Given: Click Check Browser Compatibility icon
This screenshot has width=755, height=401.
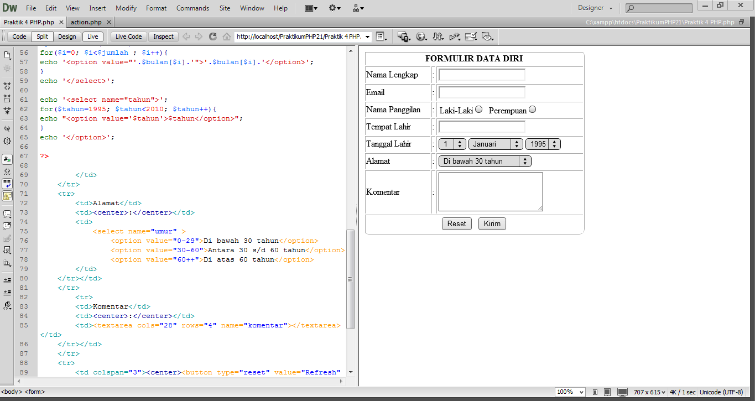Looking at the screenshot, I should click(471, 37).
